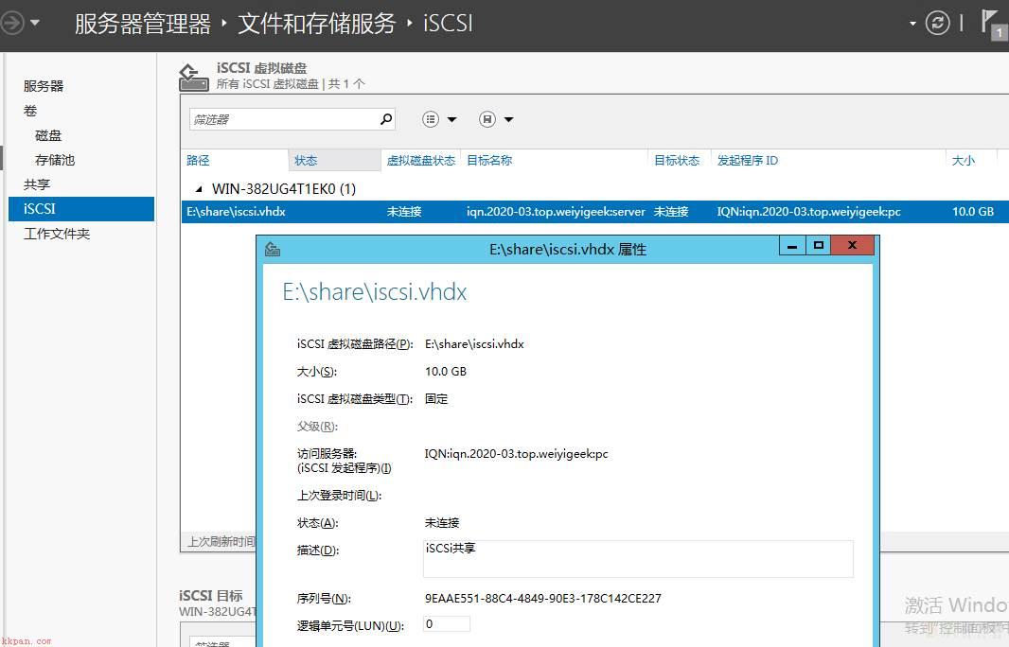
Task: Select 卷 in sidebar
Action: (x=30, y=111)
